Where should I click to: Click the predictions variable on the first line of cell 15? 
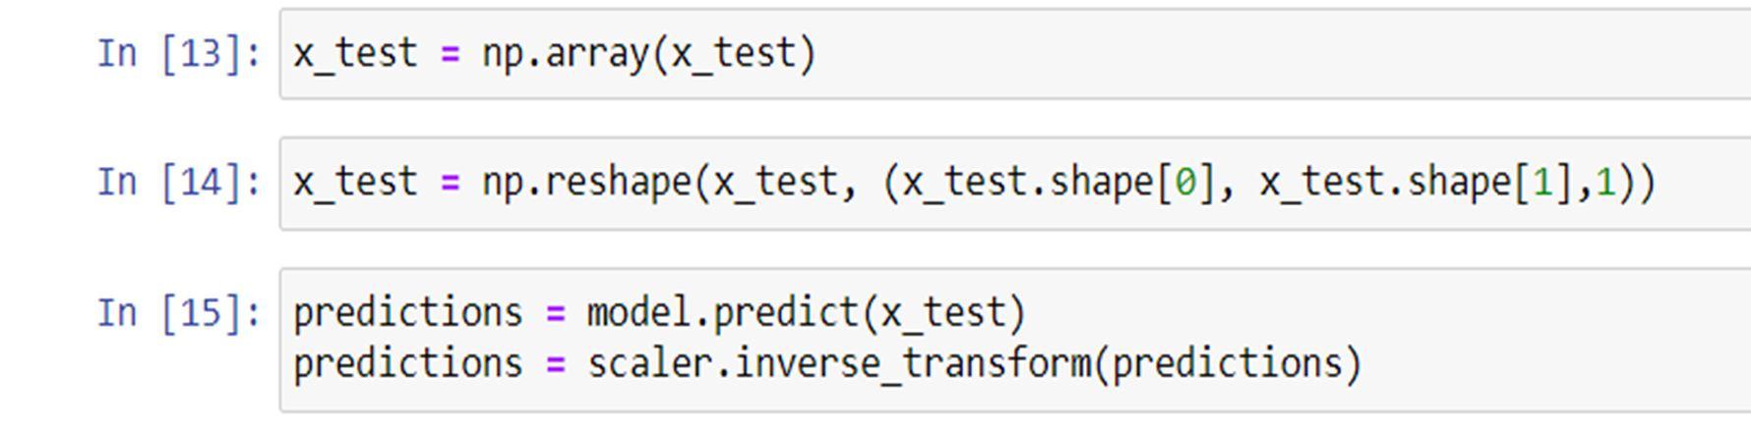(407, 313)
